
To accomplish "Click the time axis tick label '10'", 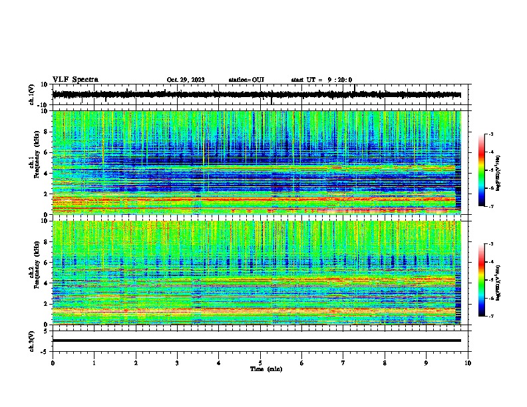I will click(468, 363).
